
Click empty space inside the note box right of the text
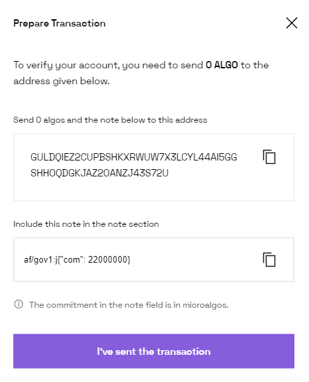(x=195, y=260)
